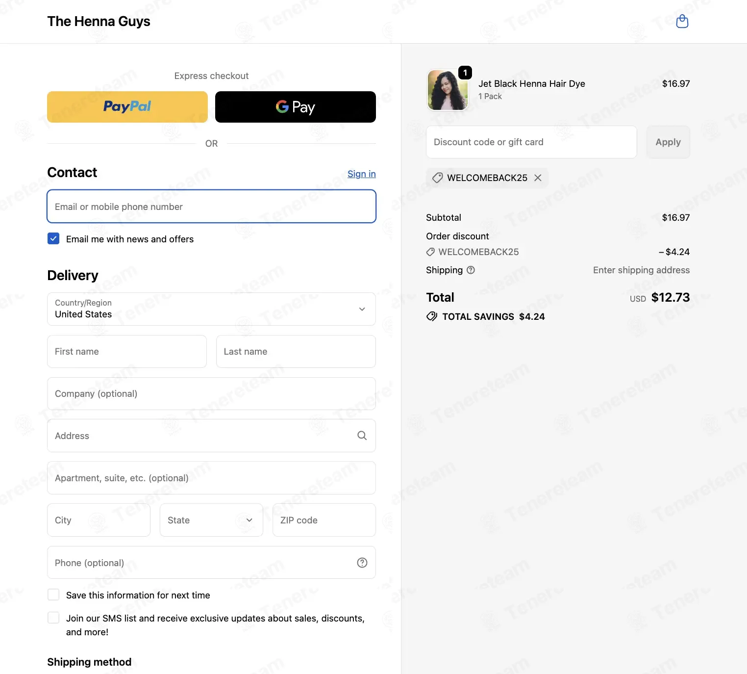Click the $12.73 total amount
747x674 pixels.
pos(671,297)
